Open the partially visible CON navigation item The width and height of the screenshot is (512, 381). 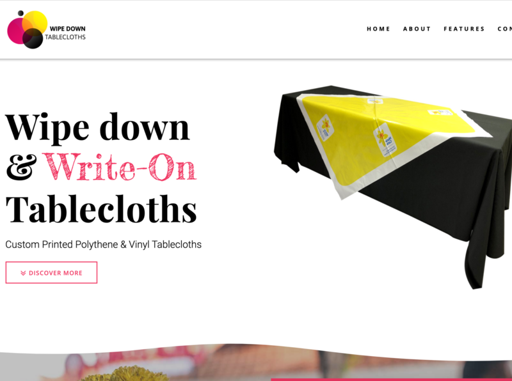504,29
